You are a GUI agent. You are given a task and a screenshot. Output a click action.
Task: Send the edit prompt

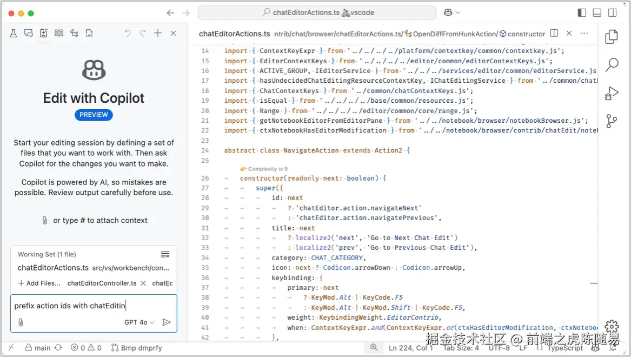point(166,322)
